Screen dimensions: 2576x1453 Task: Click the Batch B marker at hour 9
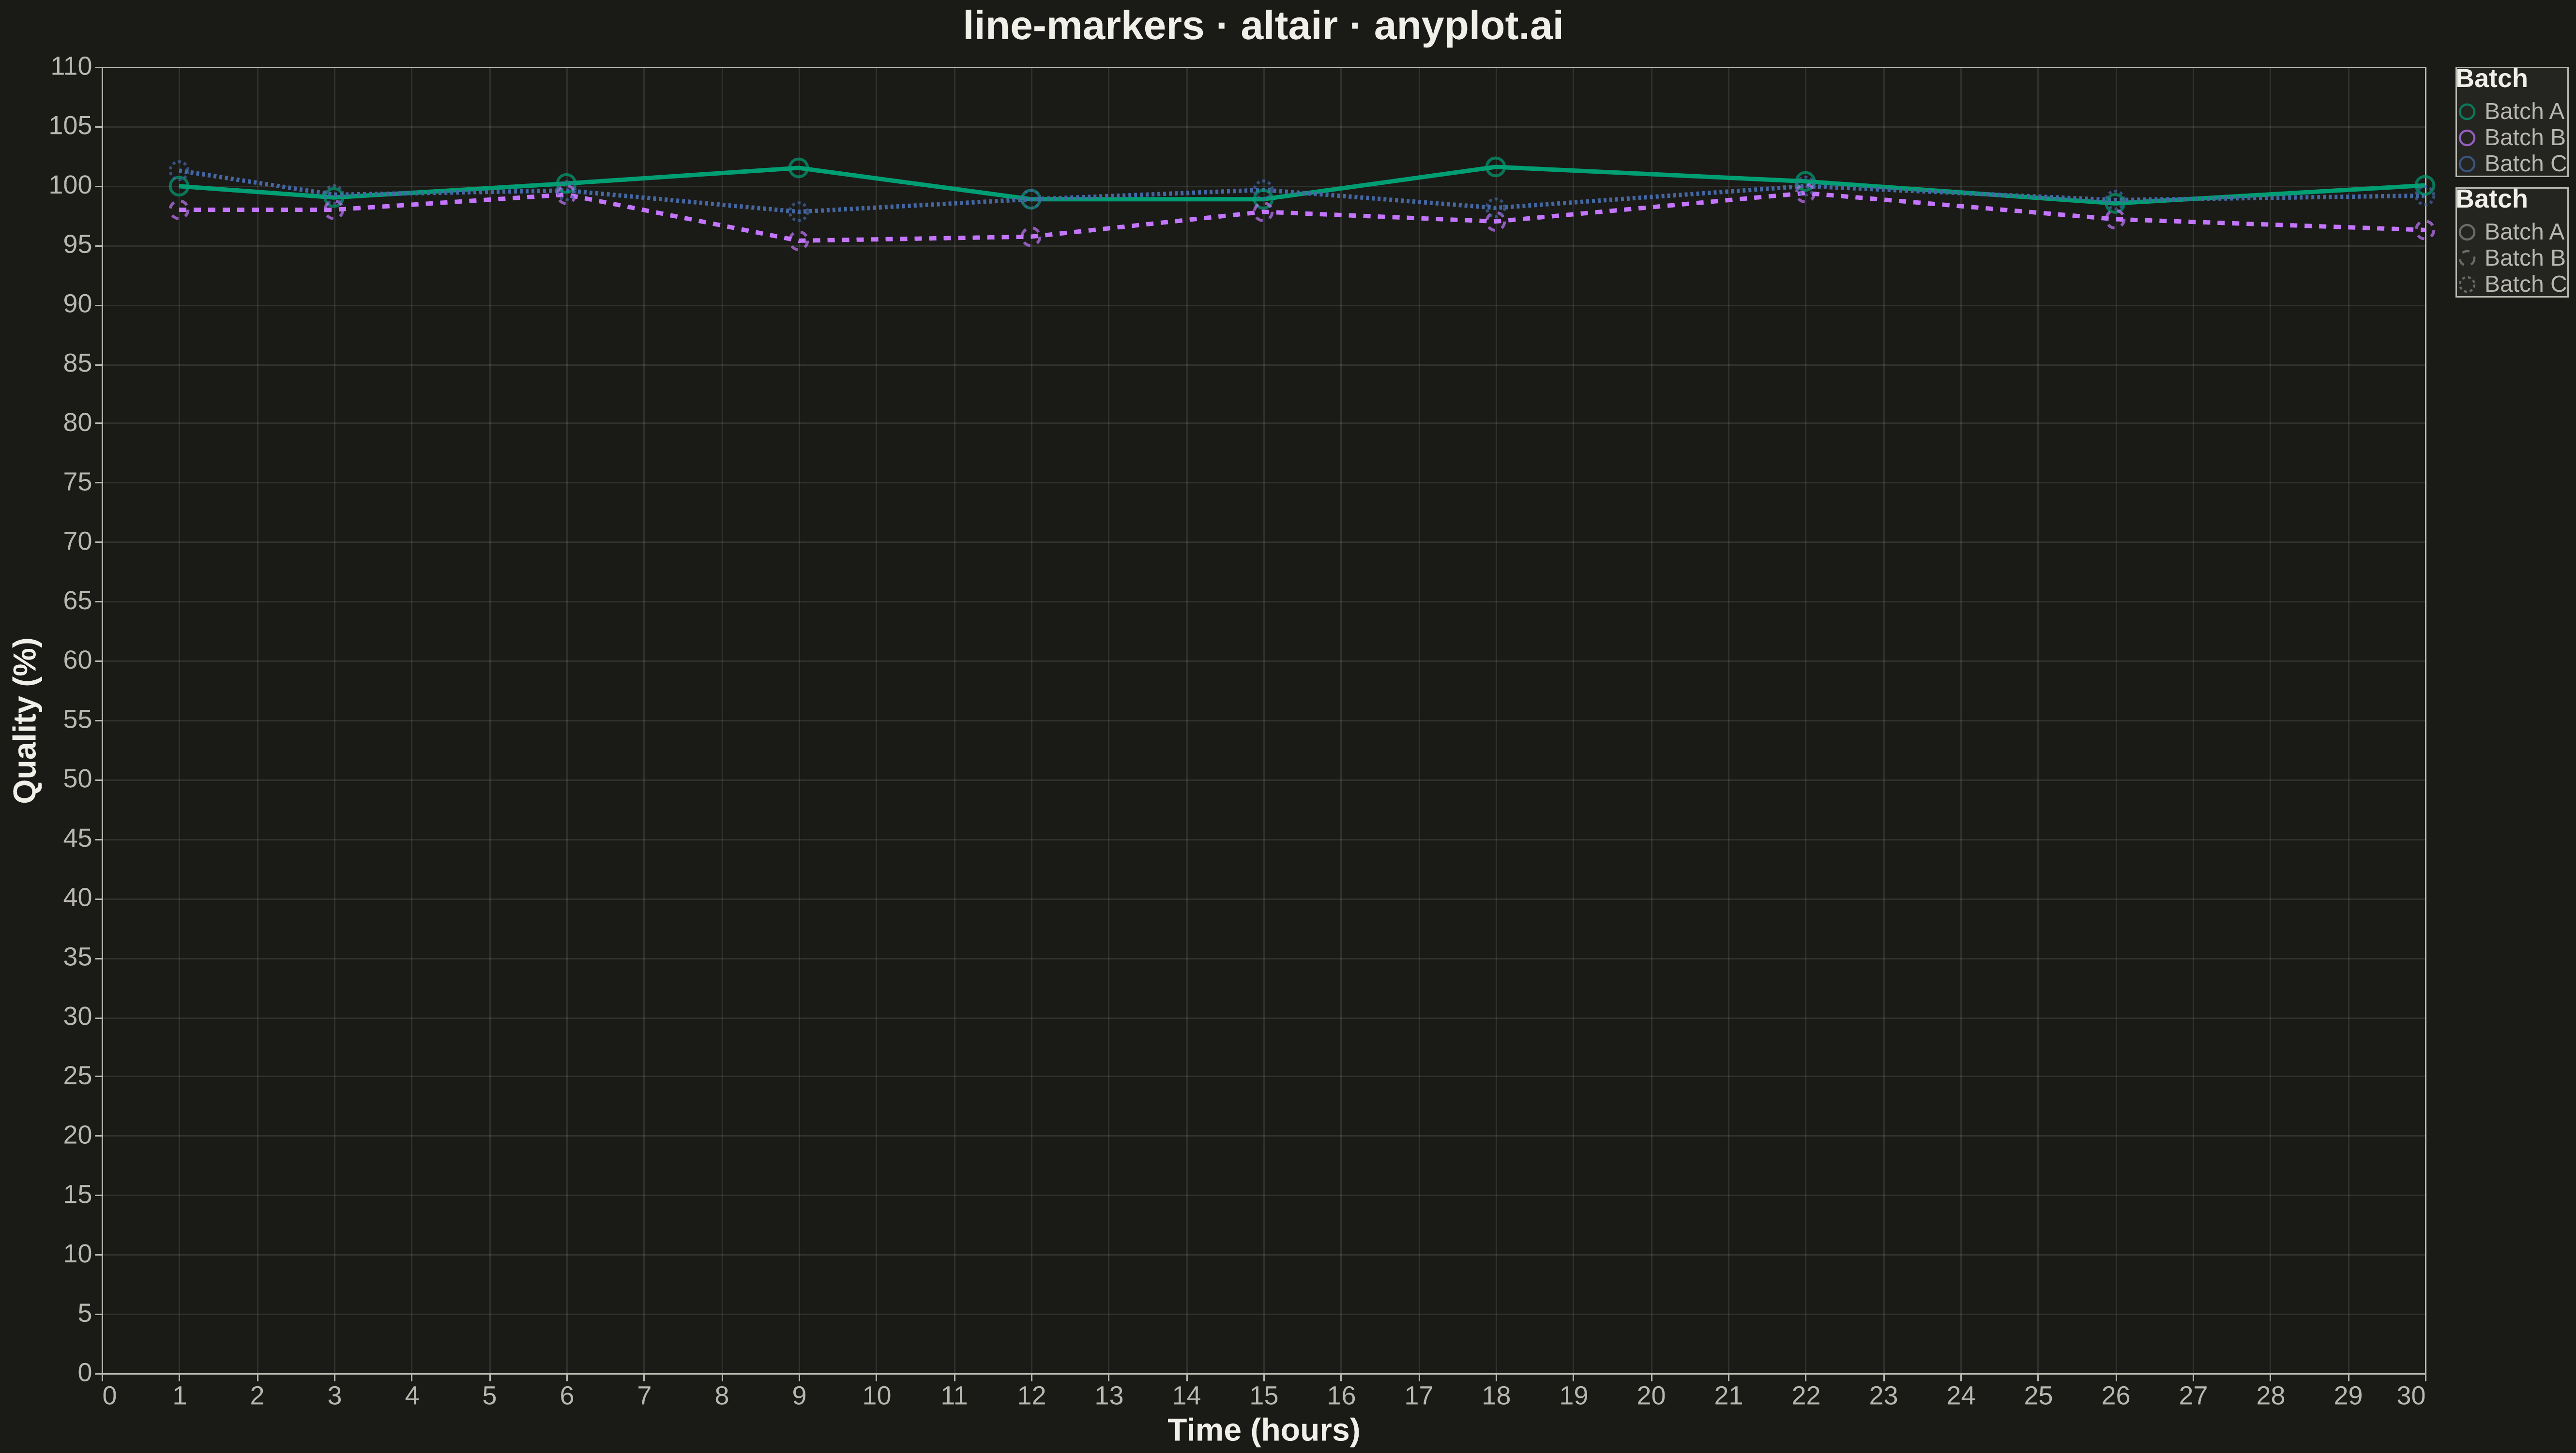tap(798, 240)
